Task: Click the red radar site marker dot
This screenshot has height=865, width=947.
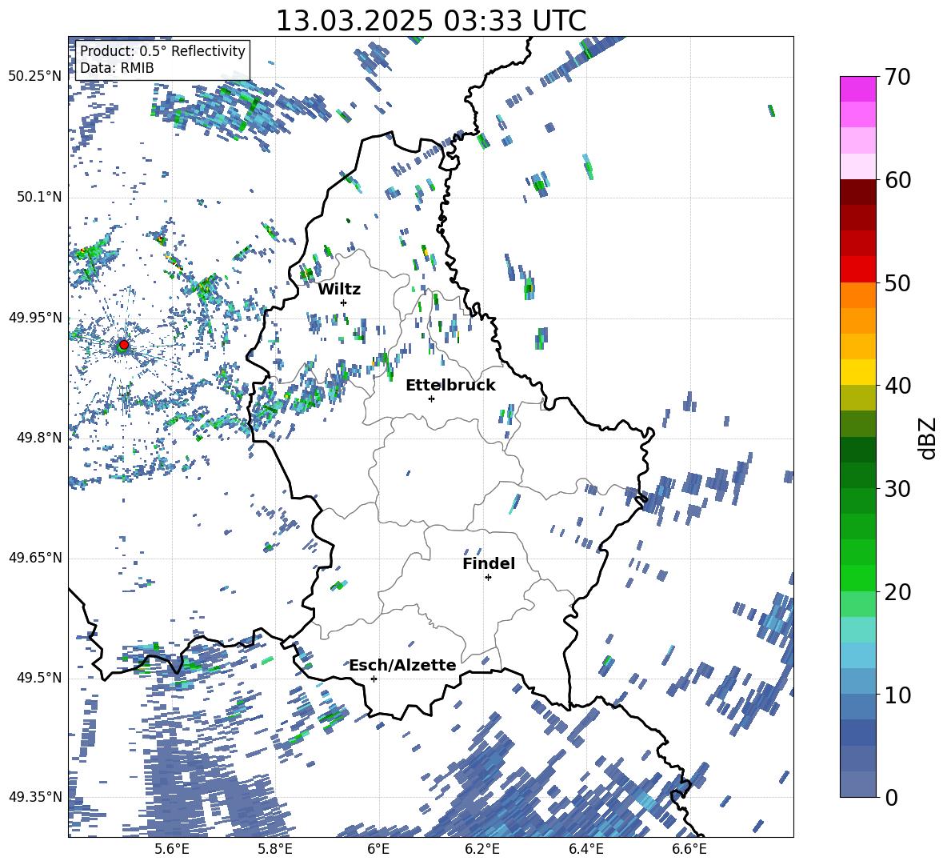Action: click(x=124, y=344)
